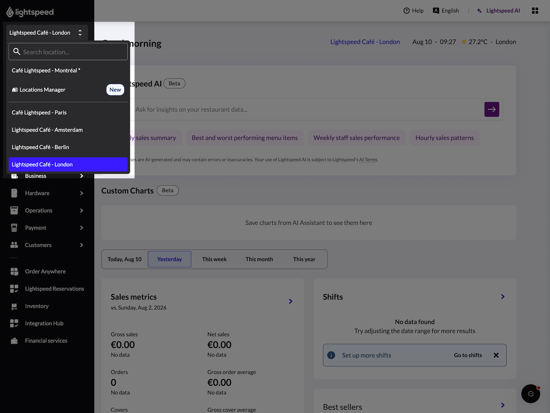Expand the Operations menu chevron

pyautogui.click(x=81, y=210)
